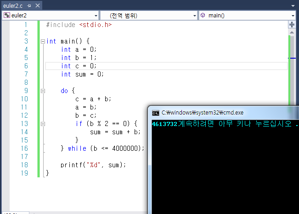
Task: Click the main() function cube icon
Action: 203,15
